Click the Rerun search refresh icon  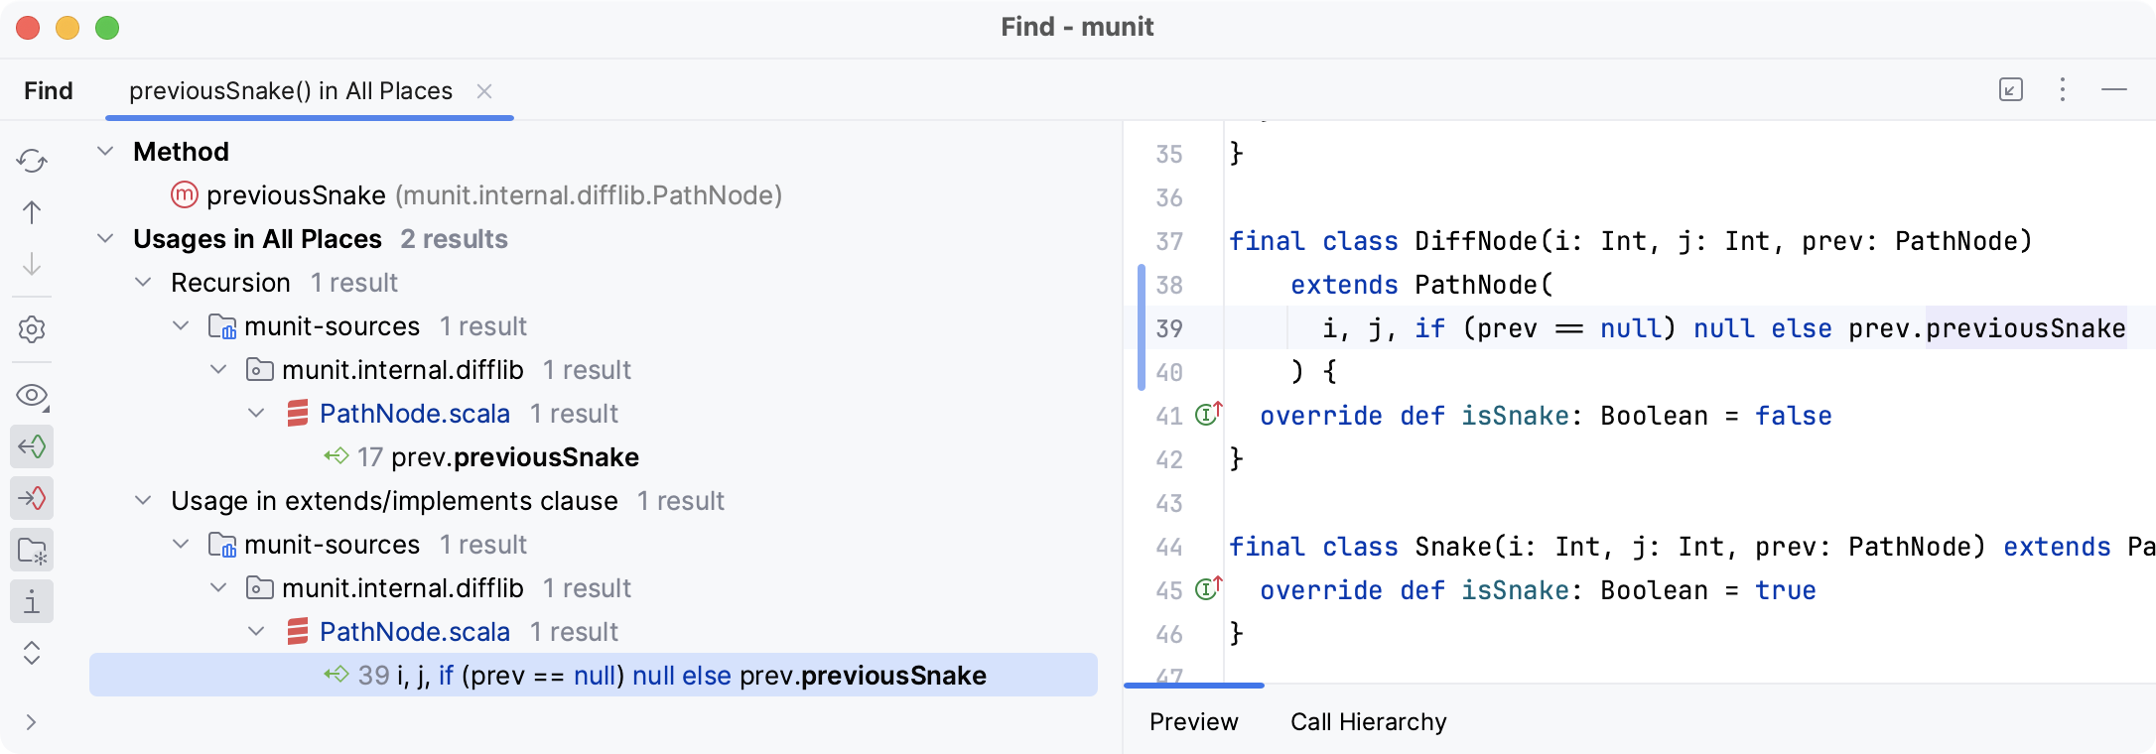click(x=32, y=161)
